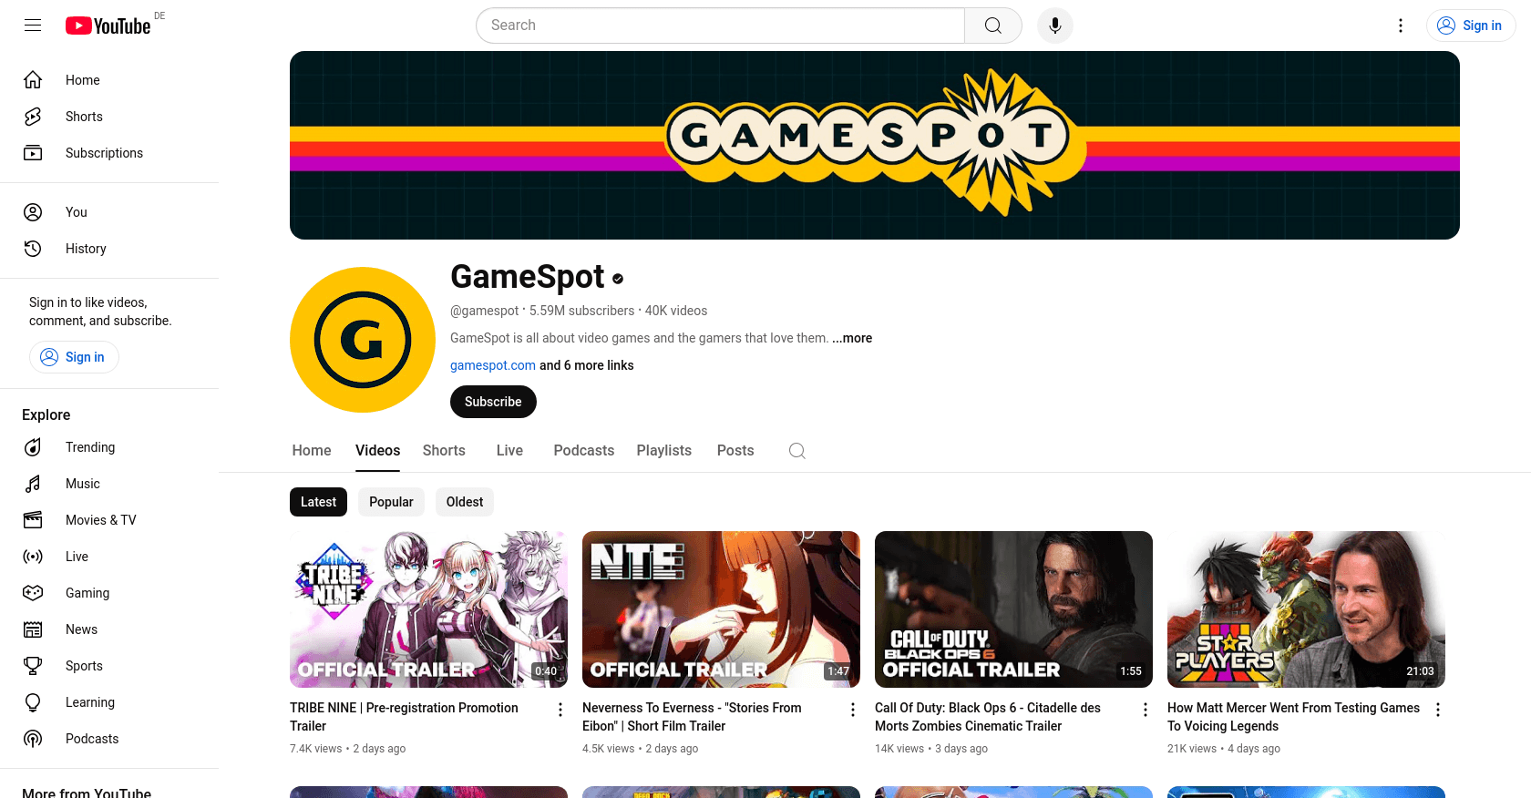Open options menu for TRIBE NINE video
The width and height of the screenshot is (1531, 798).
pyautogui.click(x=560, y=710)
